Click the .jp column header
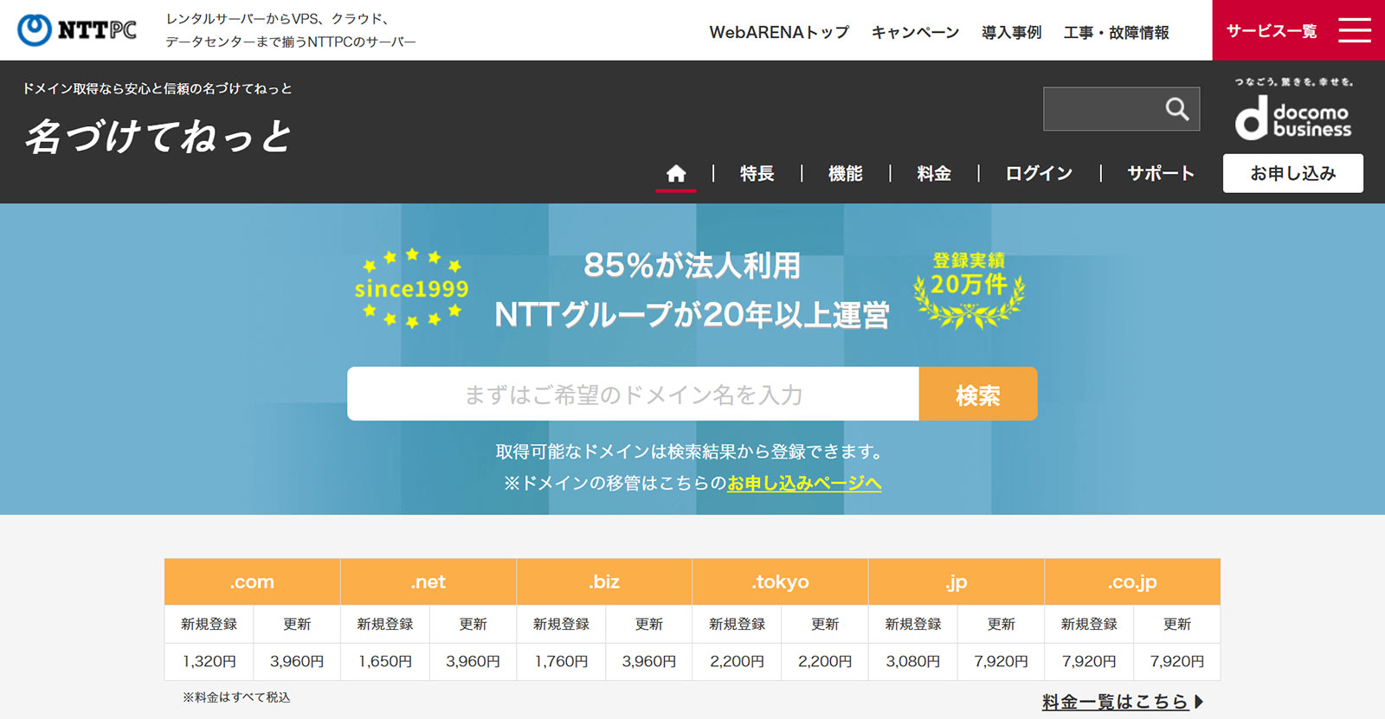 coord(957,581)
